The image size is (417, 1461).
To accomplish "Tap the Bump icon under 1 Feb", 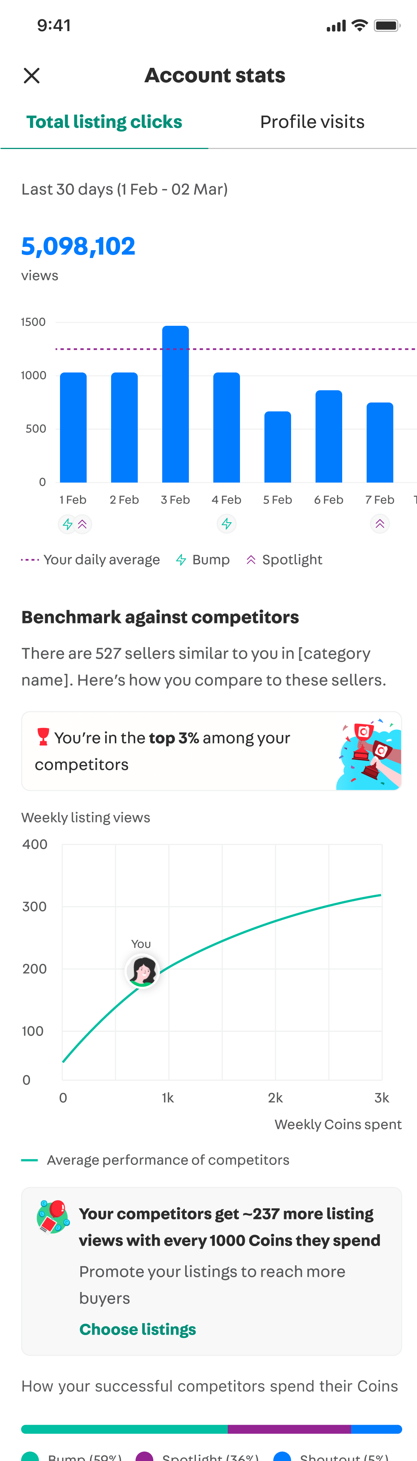I will pos(67,523).
